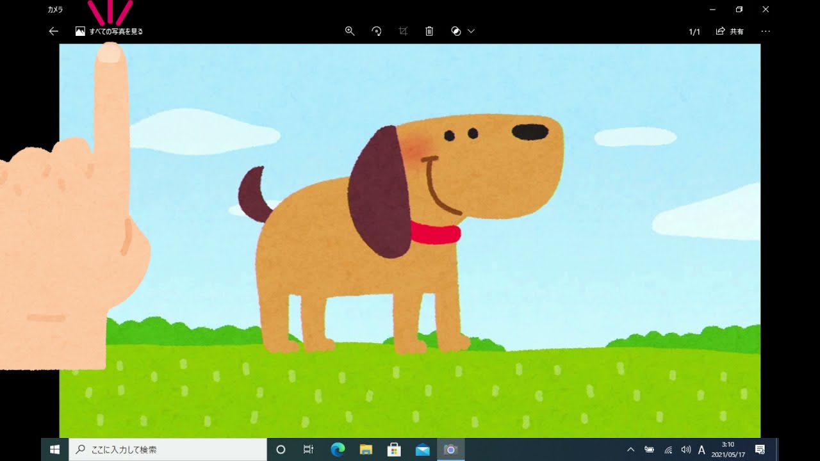The width and height of the screenshot is (820, 461).
Task: Open Task View on taskbar
Action: [x=308, y=449]
